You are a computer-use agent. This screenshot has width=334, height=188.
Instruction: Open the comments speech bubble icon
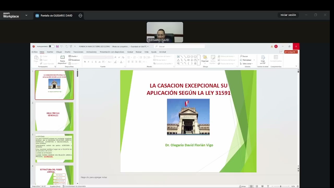281,52
